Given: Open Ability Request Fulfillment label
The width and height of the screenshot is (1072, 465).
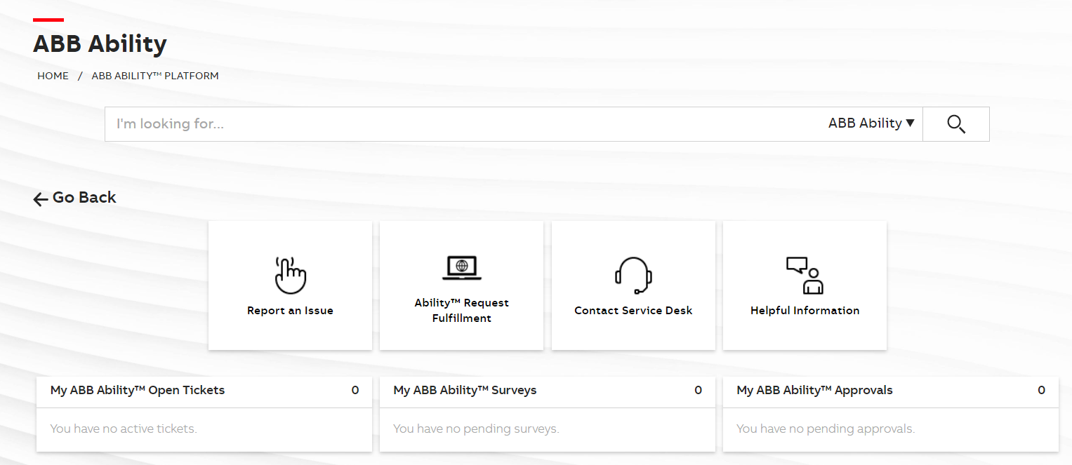Looking at the screenshot, I should coord(462,311).
